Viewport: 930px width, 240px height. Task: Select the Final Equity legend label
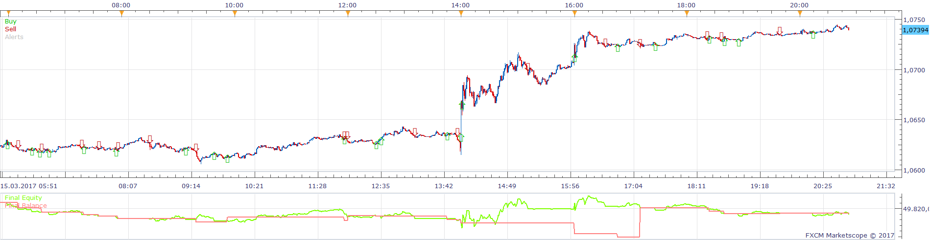23,198
